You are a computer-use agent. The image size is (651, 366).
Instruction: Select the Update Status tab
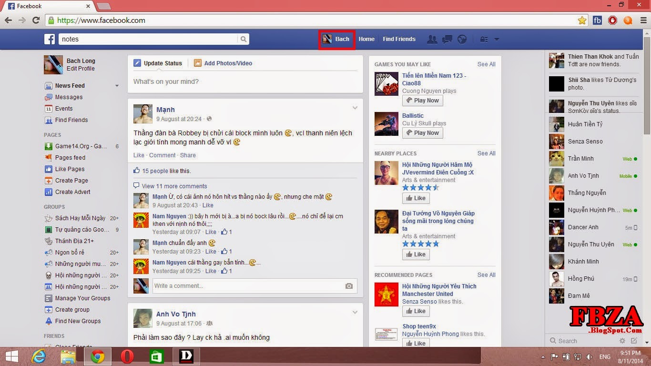[x=158, y=63]
